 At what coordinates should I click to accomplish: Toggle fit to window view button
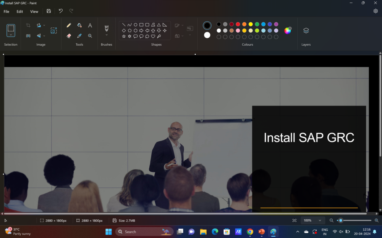[294, 220]
